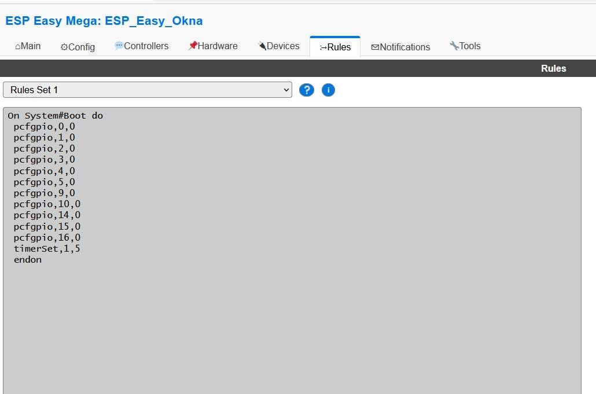Click the 'pcfgpio,5,0' line
This screenshot has height=394, width=596.
[x=44, y=182]
